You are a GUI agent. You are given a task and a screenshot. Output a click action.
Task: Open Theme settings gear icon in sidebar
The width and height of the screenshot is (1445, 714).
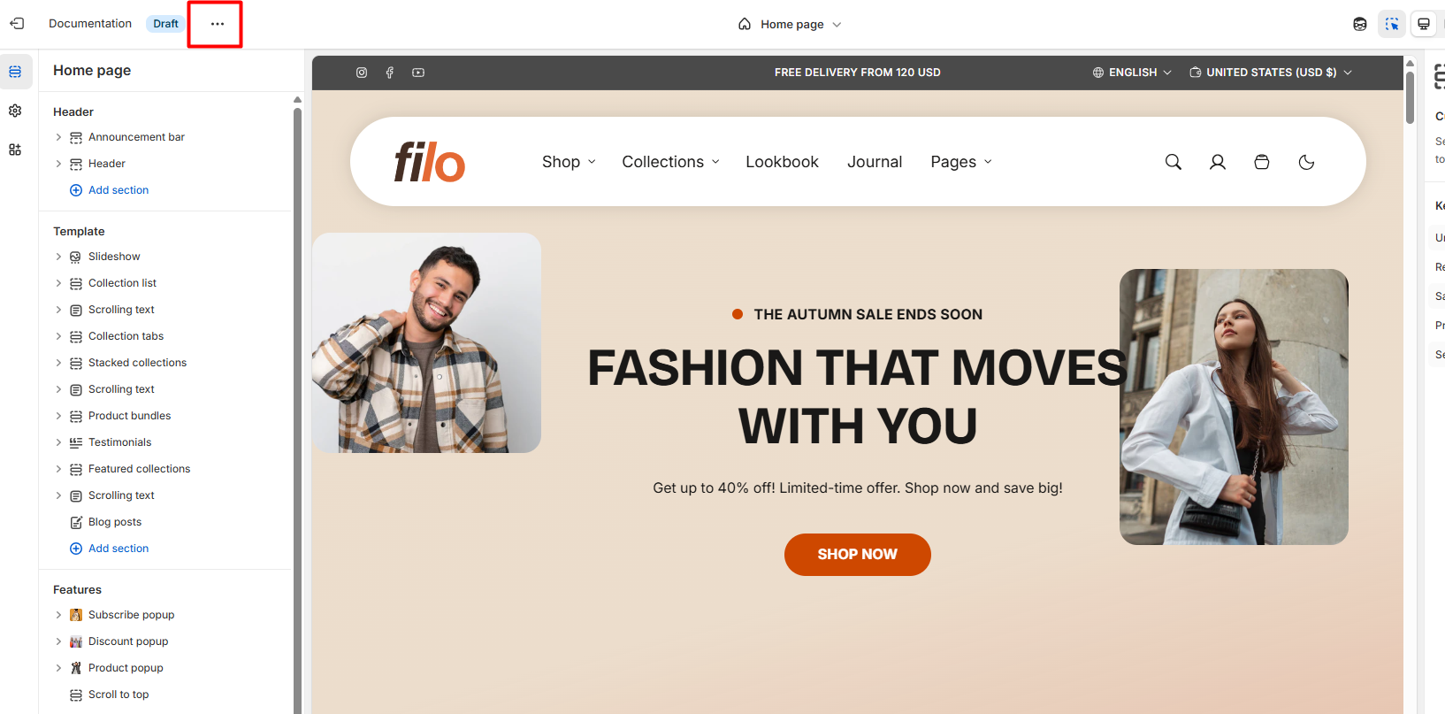point(15,111)
